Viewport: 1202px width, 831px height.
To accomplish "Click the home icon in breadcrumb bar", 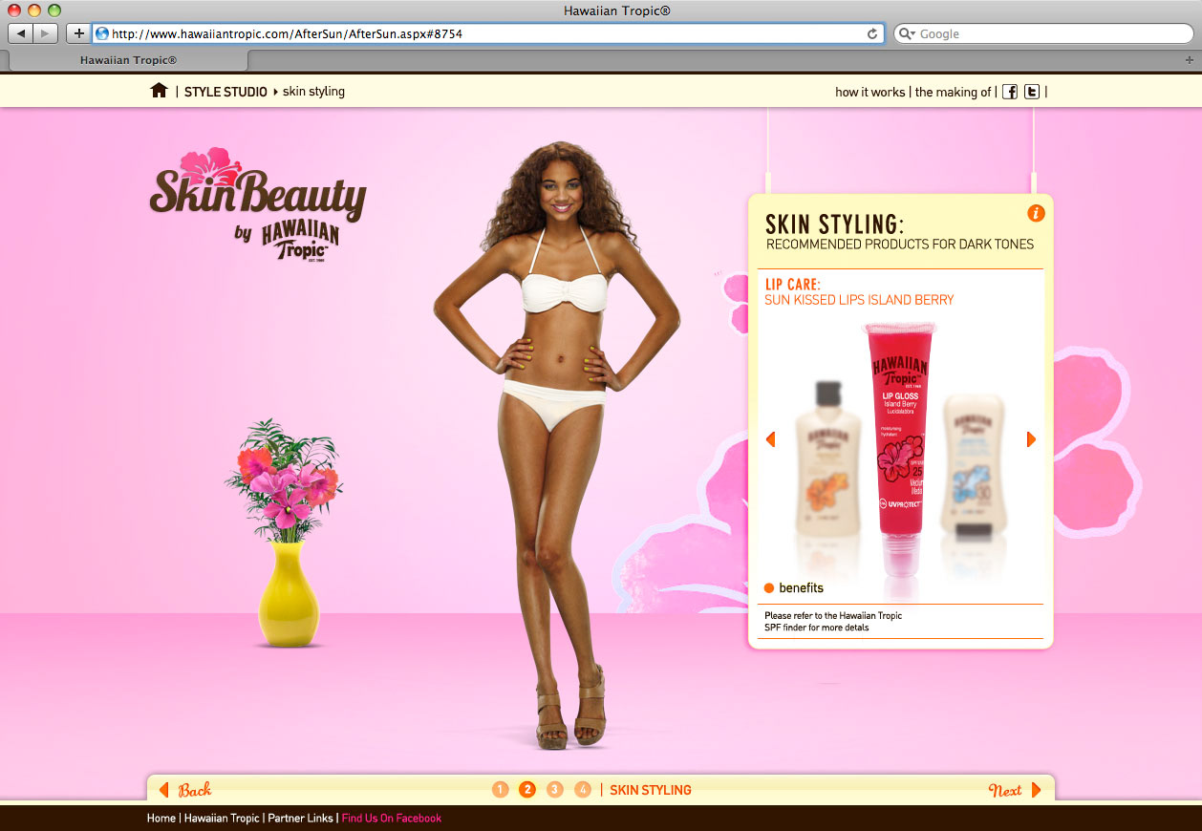I will pyautogui.click(x=159, y=91).
